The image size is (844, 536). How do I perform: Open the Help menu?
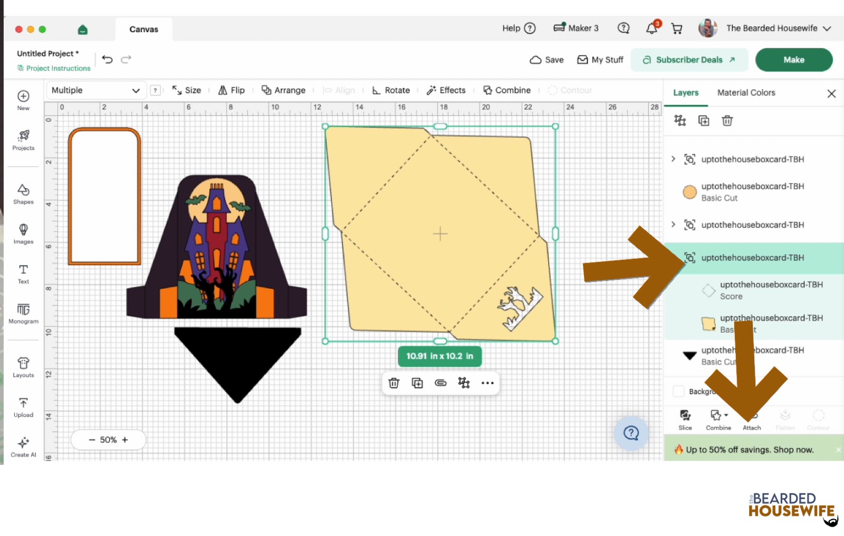click(x=519, y=28)
